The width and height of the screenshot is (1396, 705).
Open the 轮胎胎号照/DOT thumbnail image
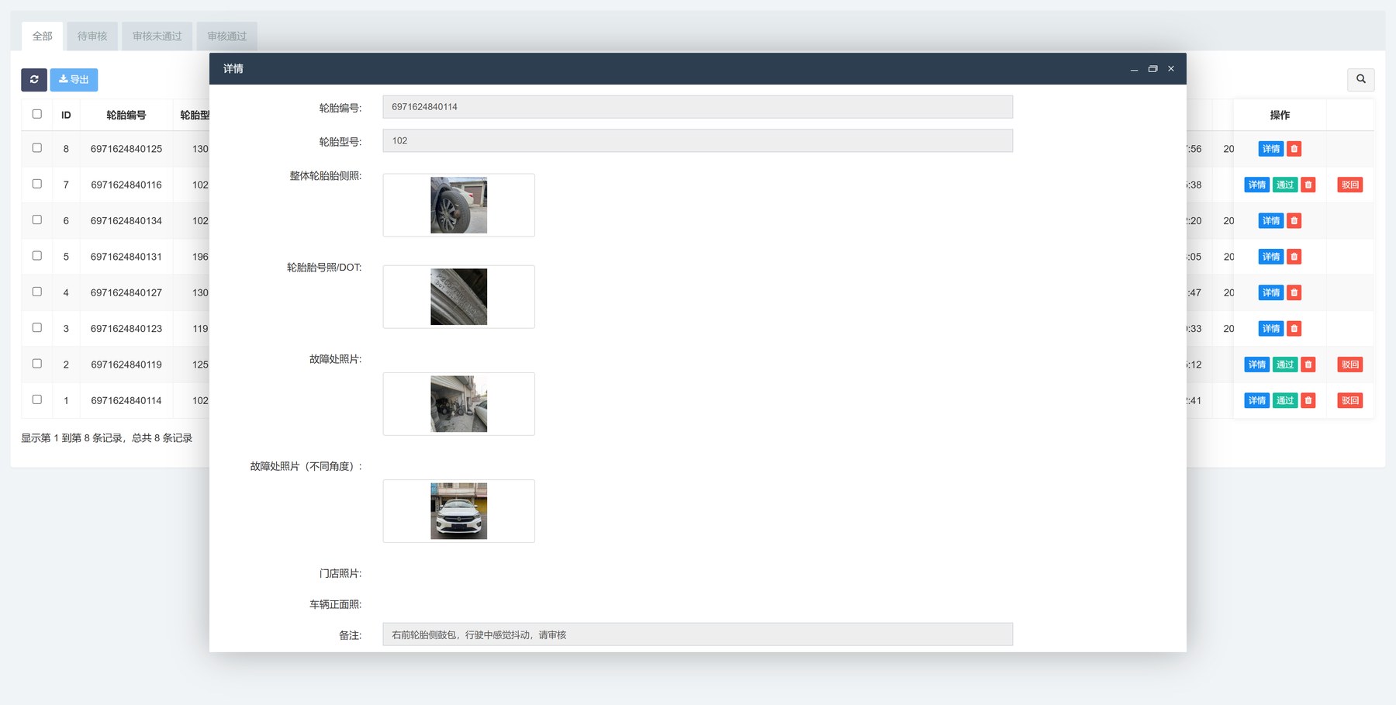pyautogui.click(x=459, y=297)
